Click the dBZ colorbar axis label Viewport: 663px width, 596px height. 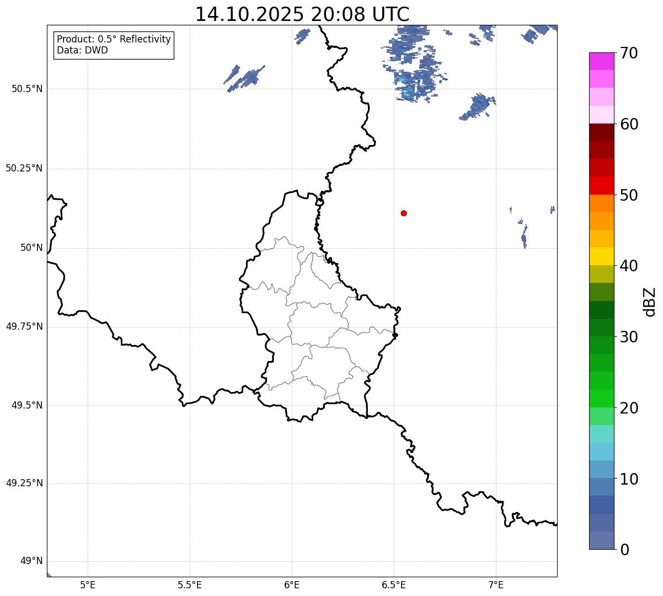(650, 301)
